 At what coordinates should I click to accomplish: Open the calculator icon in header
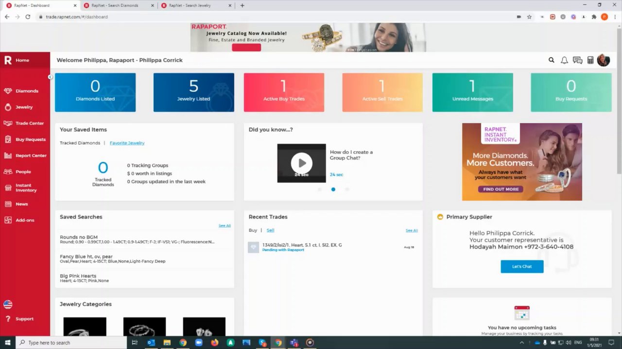[590, 60]
